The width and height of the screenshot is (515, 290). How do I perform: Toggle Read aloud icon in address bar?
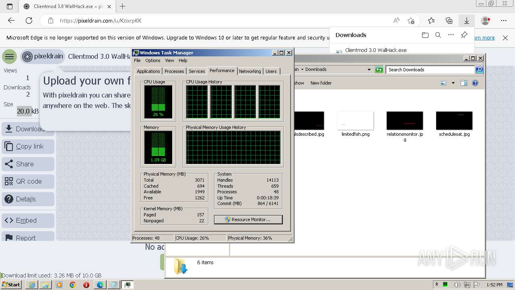click(x=396, y=21)
